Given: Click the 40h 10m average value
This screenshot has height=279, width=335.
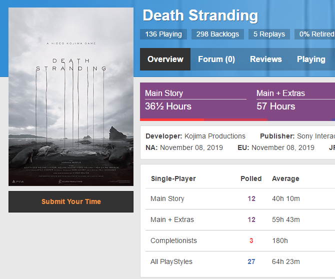Looking at the screenshot, I should pyautogui.click(x=285, y=198).
